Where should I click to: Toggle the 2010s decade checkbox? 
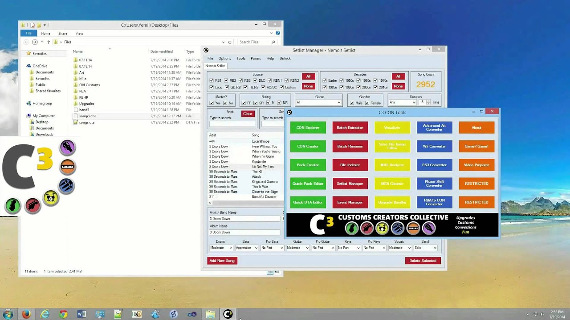click(375, 87)
